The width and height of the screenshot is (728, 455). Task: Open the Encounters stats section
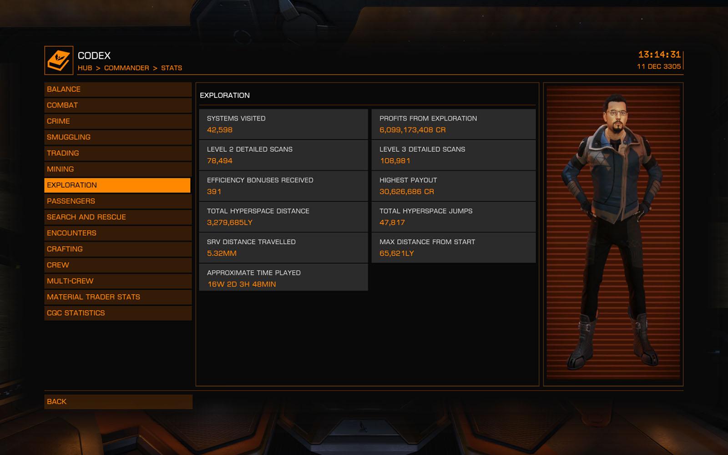[118, 233]
